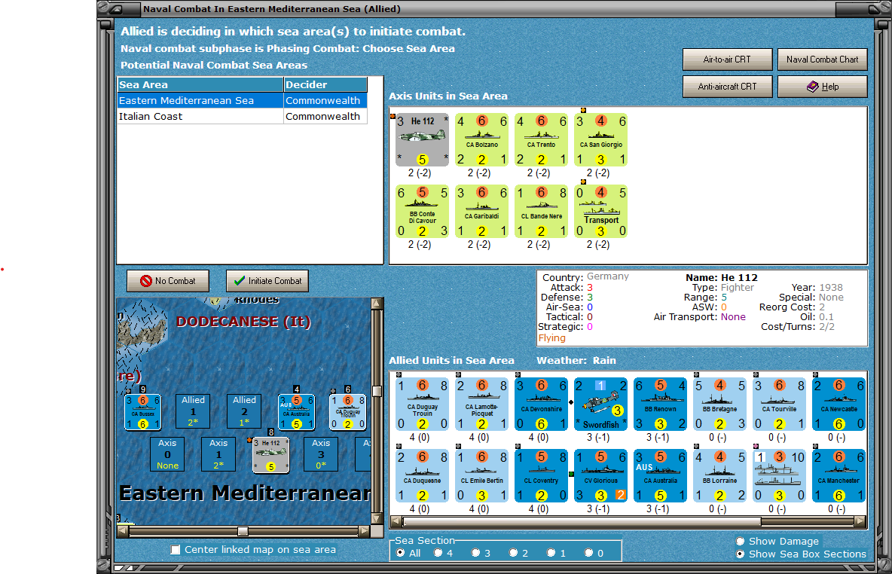
Task: Select the CL Coventry unit
Action: tap(541, 476)
